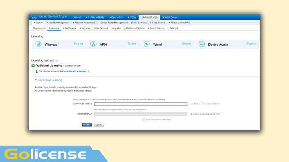Click the Wired Enabled status link
The width and height of the screenshot is (289, 162).
pos(187,44)
